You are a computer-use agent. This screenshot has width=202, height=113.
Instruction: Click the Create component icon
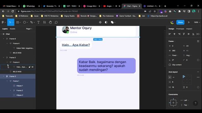point(100,22)
